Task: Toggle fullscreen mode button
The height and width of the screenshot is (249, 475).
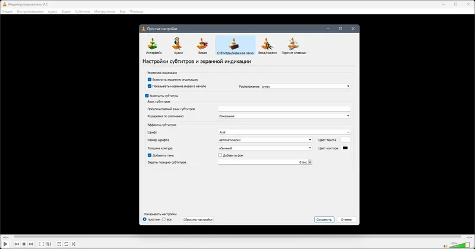Action: click(x=42, y=244)
